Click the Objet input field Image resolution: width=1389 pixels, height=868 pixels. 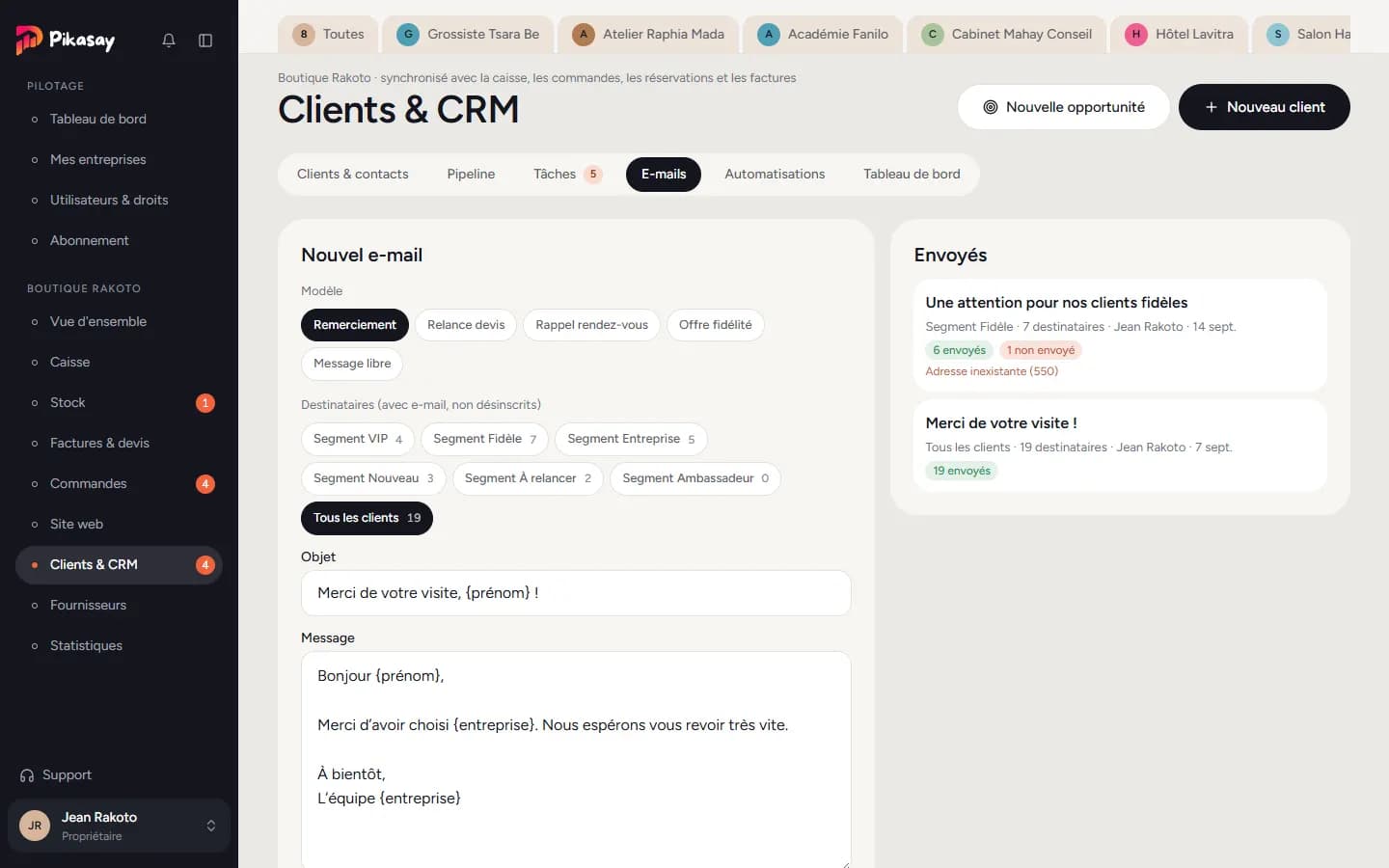[x=576, y=593]
